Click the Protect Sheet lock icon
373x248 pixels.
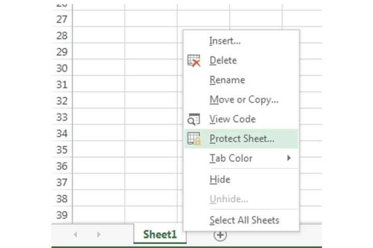(x=194, y=138)
